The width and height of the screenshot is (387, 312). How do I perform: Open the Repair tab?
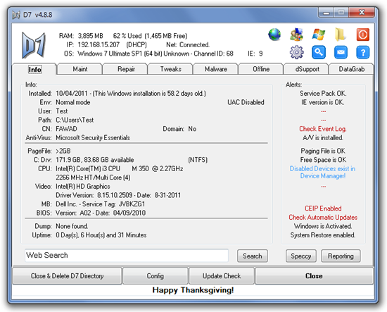126,69
